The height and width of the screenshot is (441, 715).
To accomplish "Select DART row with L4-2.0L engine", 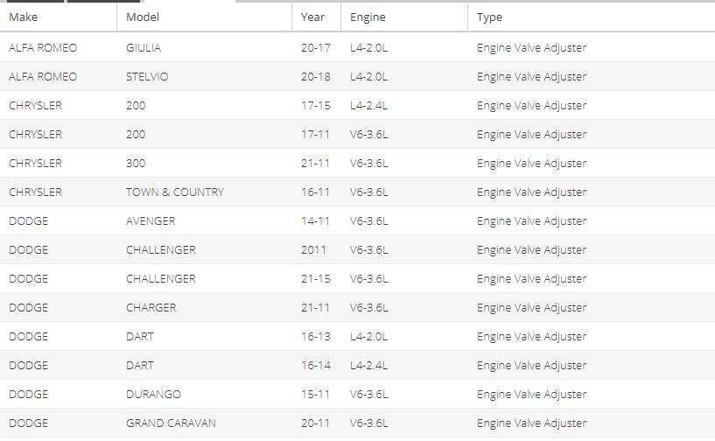I will [x=357, y=336].
